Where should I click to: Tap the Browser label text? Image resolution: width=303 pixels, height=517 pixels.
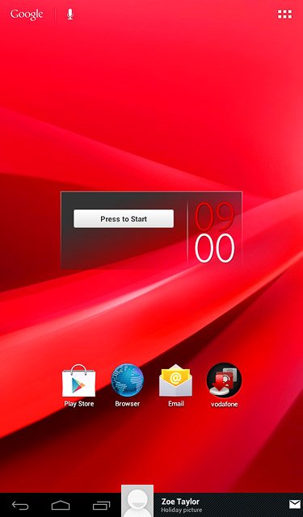point(128,404)
